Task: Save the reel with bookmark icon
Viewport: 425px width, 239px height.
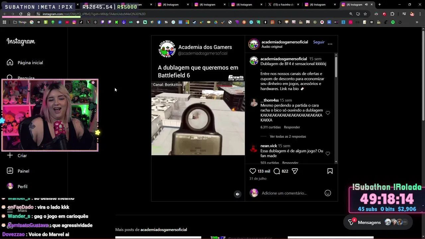Action: tap(330, 171)
